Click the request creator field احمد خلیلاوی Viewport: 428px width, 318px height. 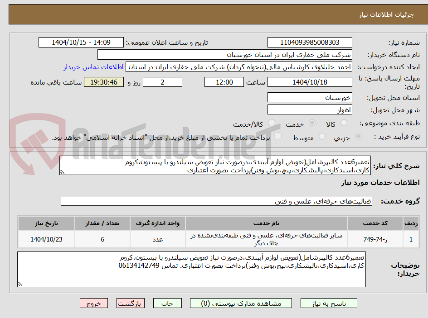point(239,67)
